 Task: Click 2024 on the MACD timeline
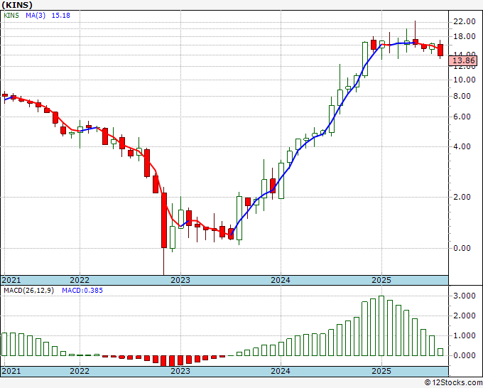pos(281,371)
